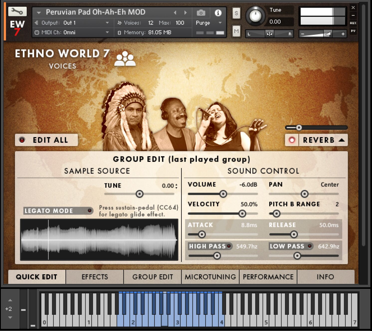This screenshot has width=372, height=331.
Task: Click the 549.7hz high pass value
Action: coord(247,246)
